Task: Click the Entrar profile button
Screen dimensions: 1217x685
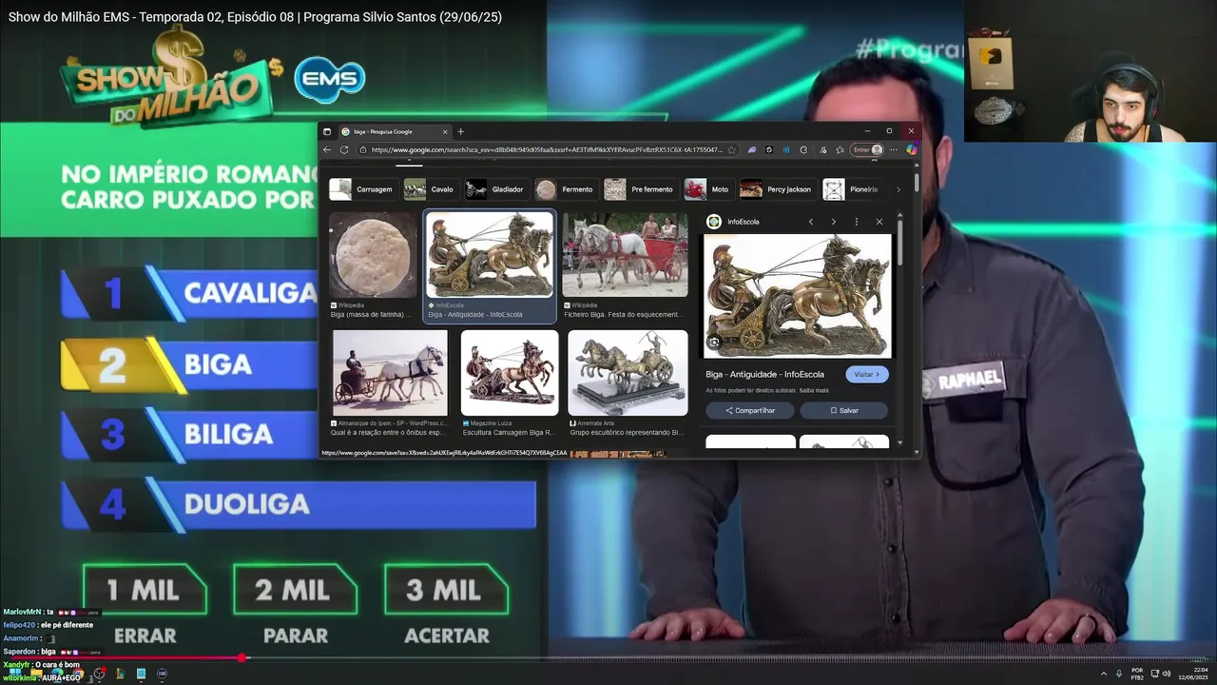Action: [x=867, y=149]
